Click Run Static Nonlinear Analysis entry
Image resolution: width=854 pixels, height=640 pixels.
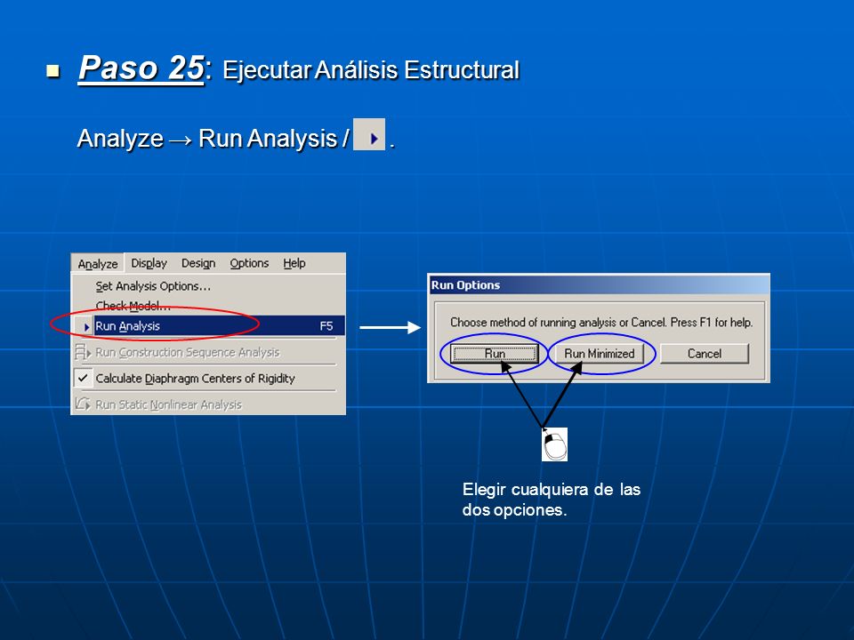[x=168, y=404]
